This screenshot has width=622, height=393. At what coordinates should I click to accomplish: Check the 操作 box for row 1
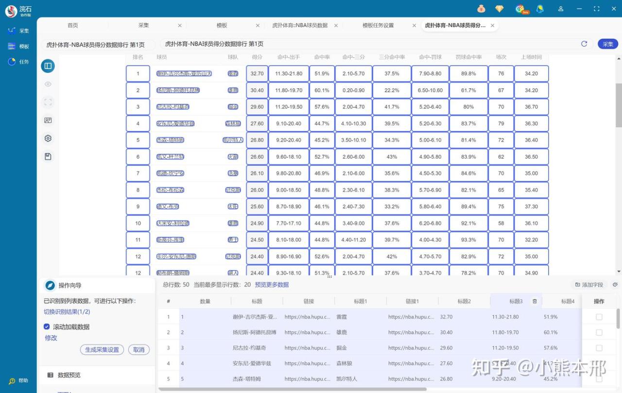click(x=599, y=317)
